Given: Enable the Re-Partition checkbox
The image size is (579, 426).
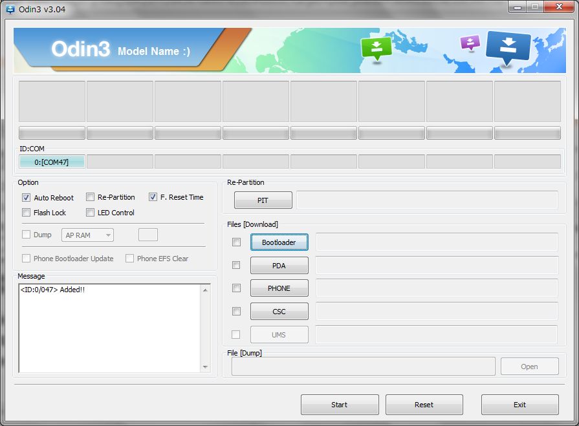Looking at the screenshot, I should (x=90, y=197).
